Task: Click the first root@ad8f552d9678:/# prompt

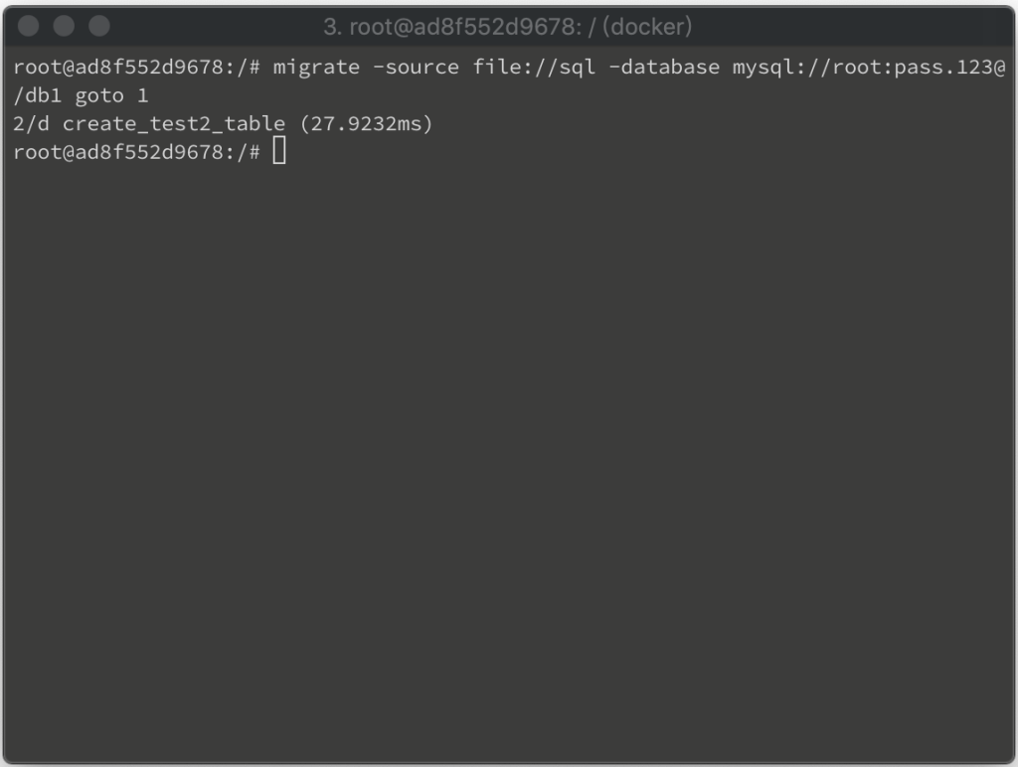Action: pos(136,67)
